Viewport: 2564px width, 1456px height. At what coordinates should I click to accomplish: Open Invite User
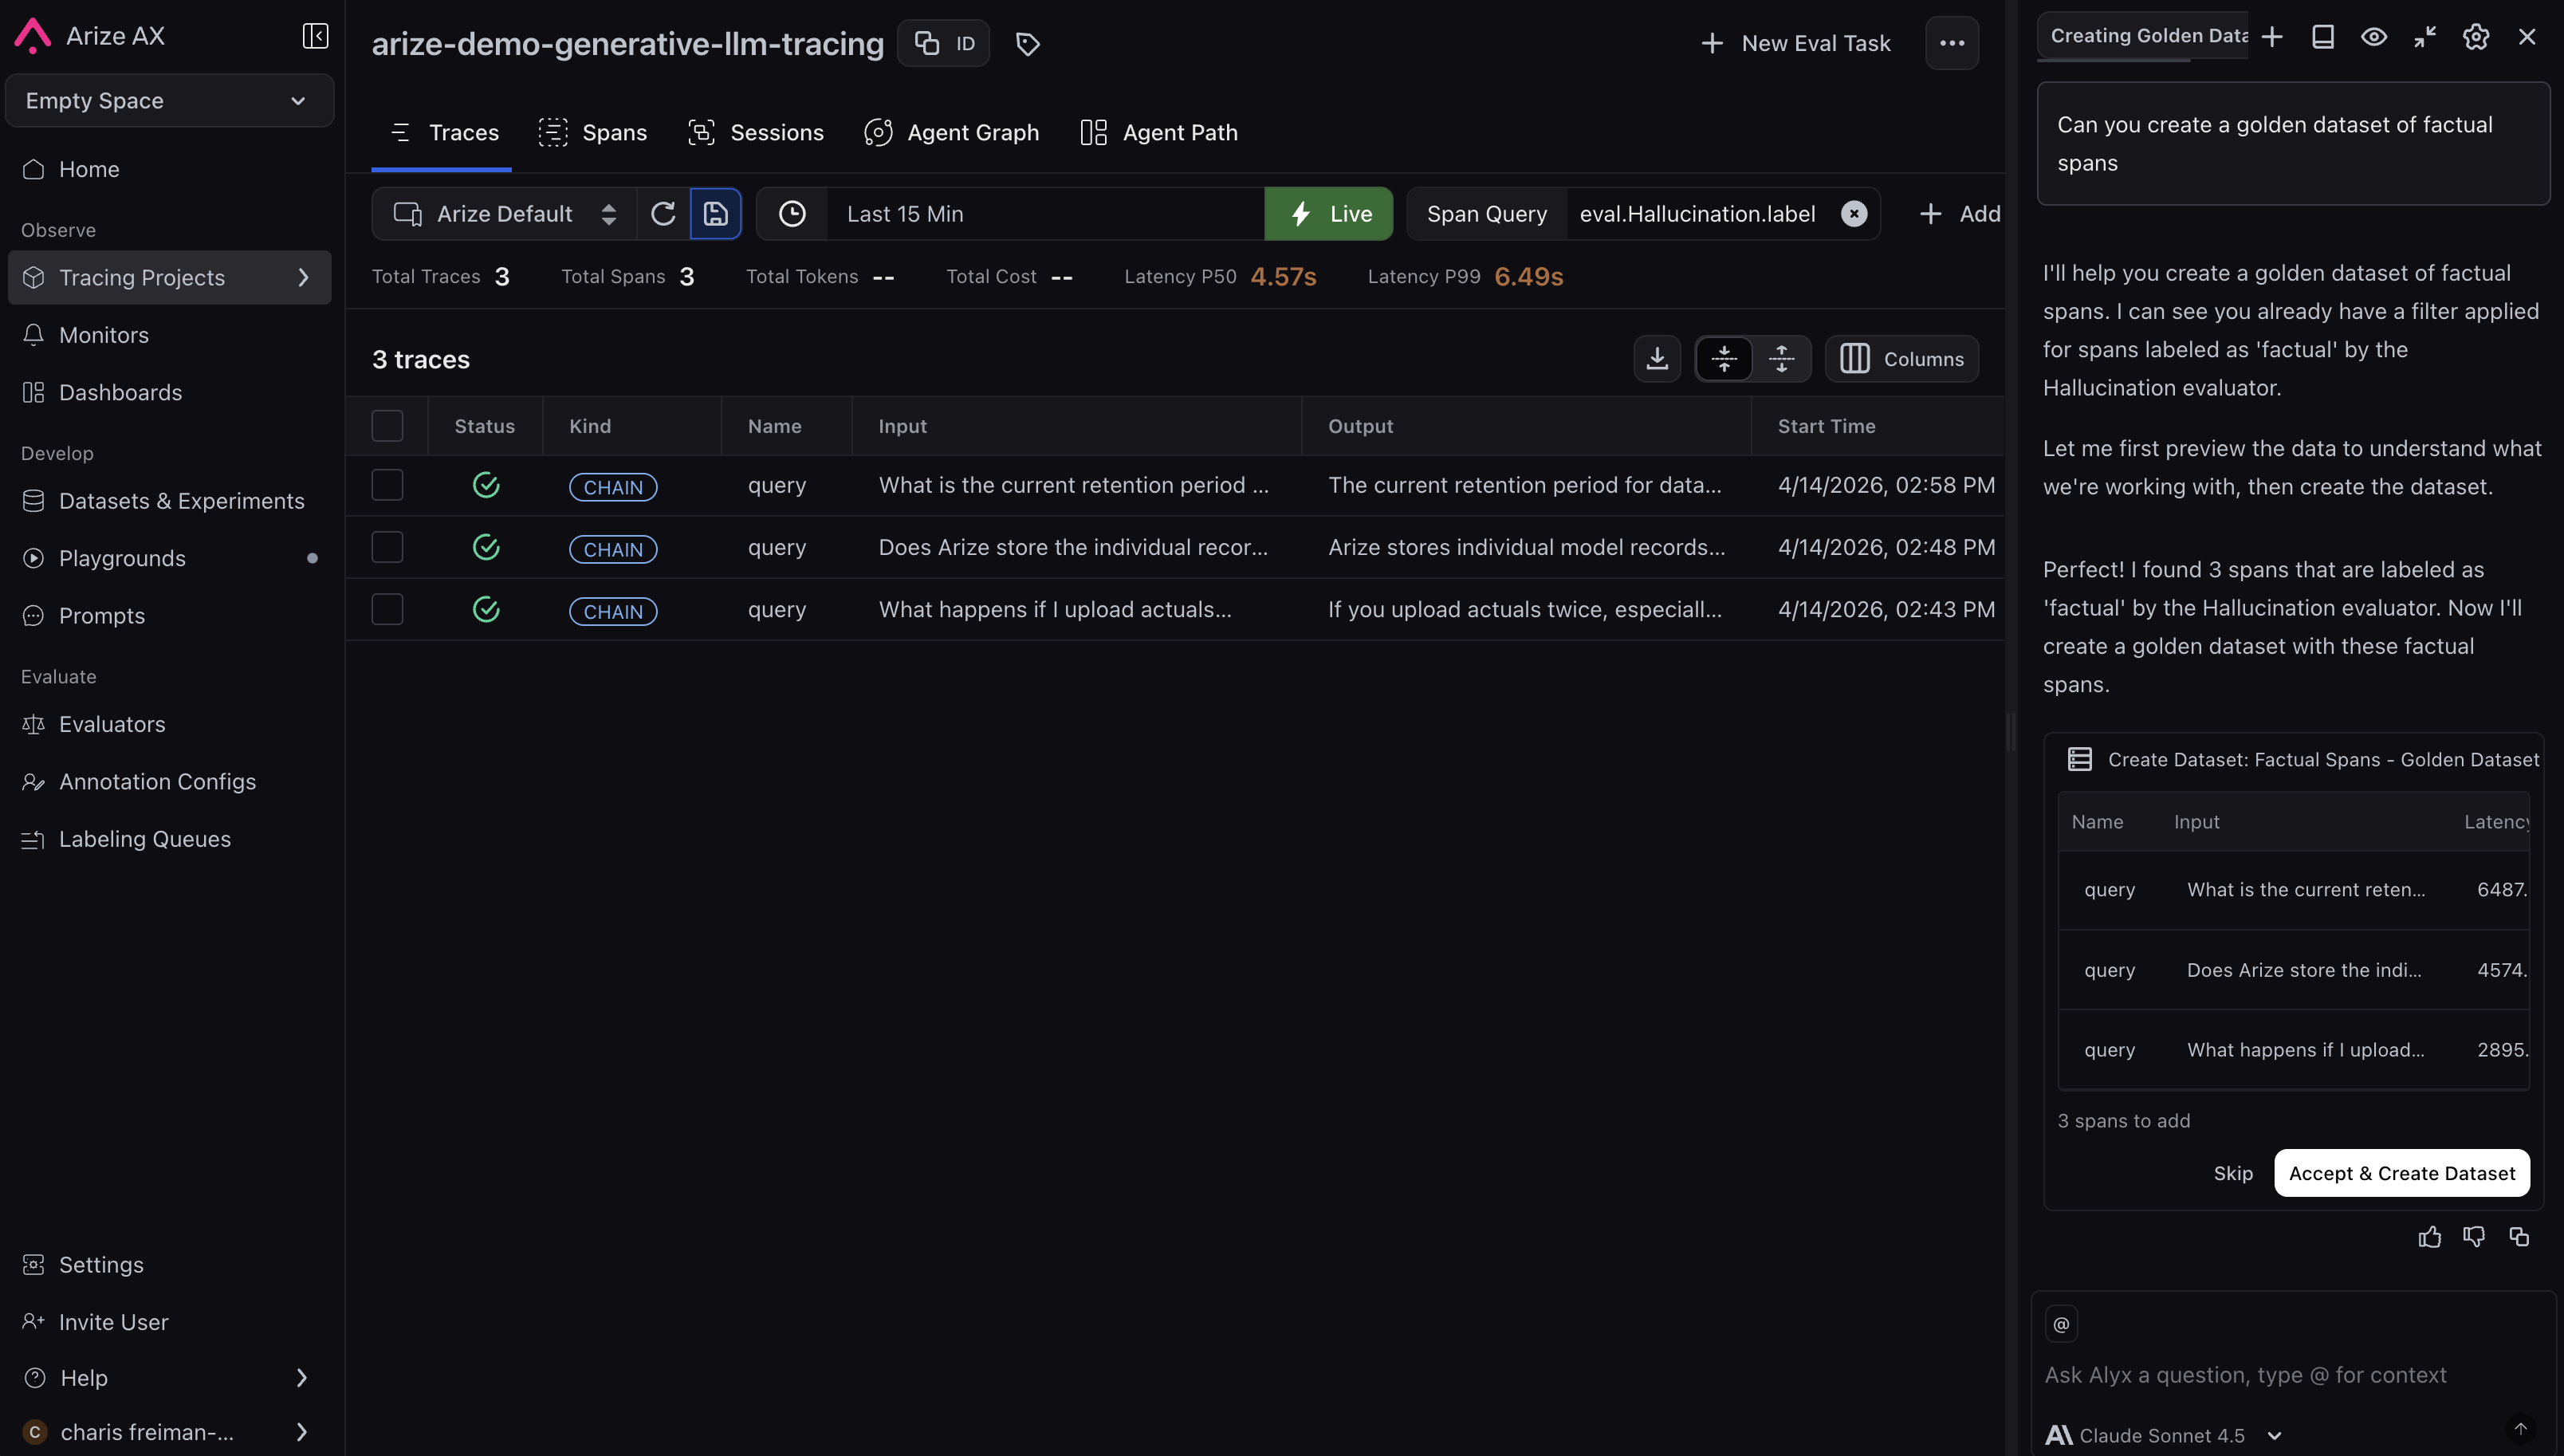[169, 1322]
